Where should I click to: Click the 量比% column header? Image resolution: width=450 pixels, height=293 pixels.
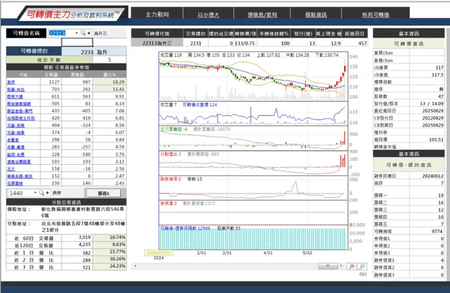coord(109,75)
